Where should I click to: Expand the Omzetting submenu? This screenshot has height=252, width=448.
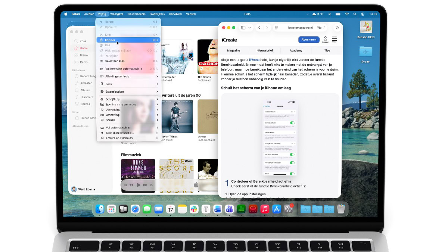128,115
